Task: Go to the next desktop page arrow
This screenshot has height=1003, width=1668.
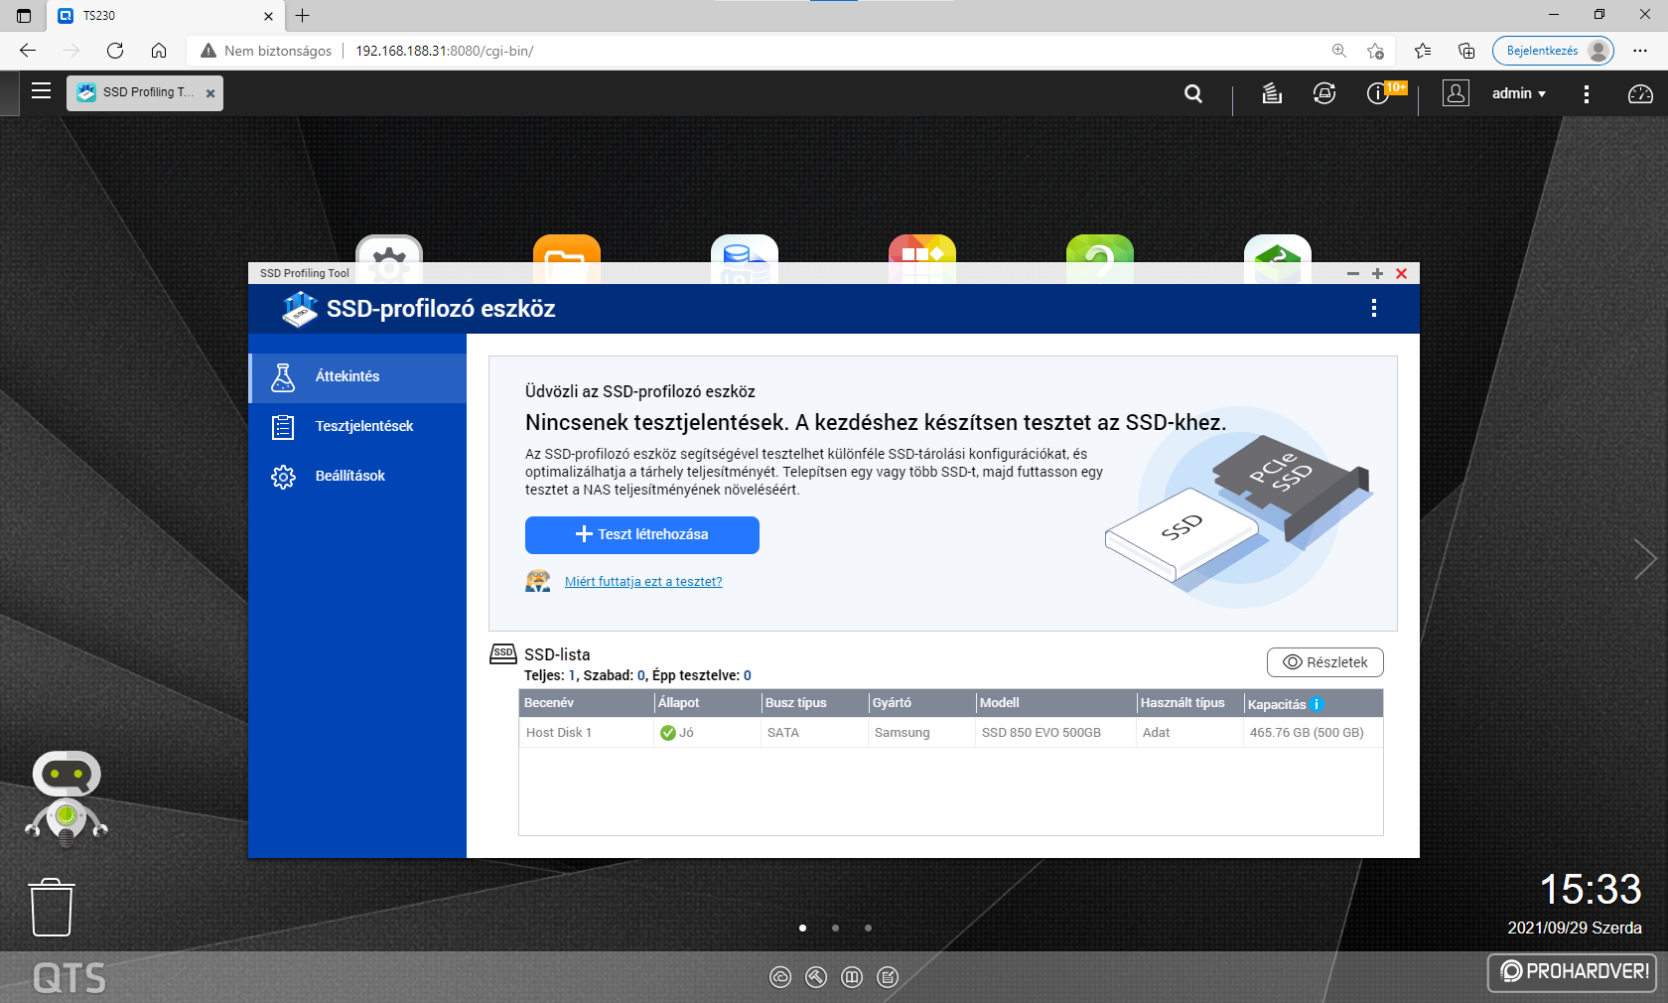Action: tap(1645, 559)
